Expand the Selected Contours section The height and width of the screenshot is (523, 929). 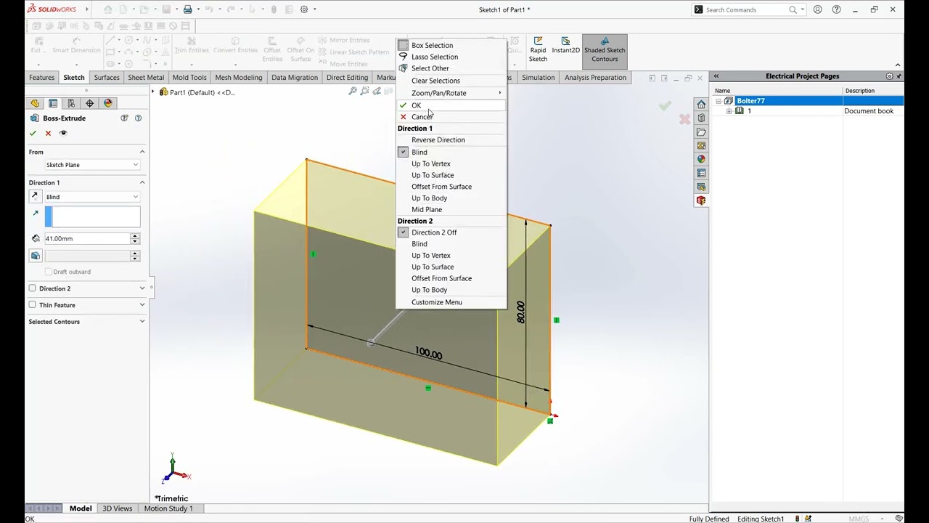pyautogui.click(x=142, y=322)
